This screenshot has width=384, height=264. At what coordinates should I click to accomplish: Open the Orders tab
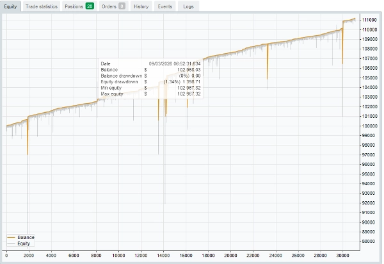(x=114, y=6)
